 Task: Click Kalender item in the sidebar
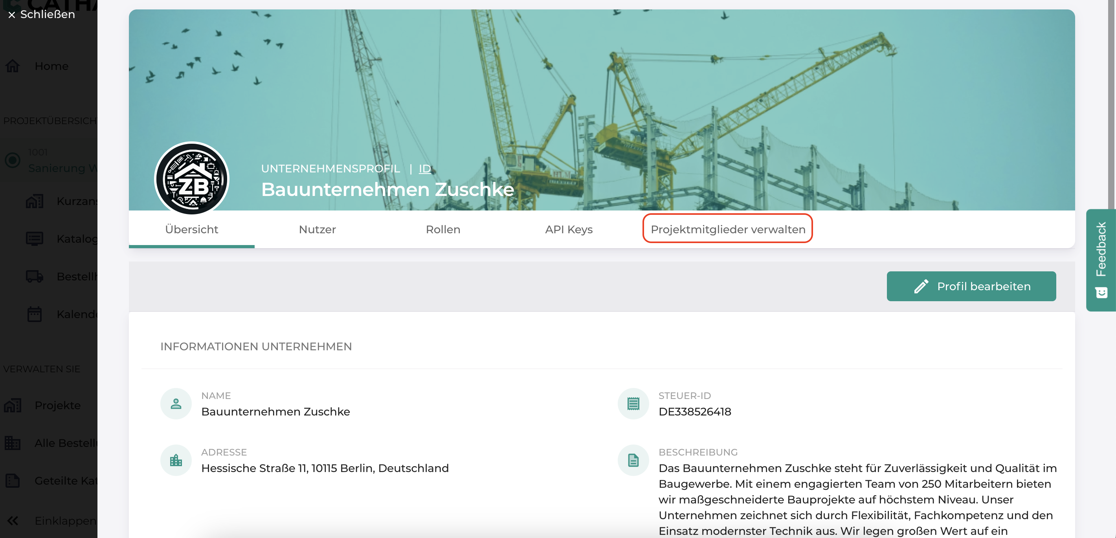(x=77, y=314)
